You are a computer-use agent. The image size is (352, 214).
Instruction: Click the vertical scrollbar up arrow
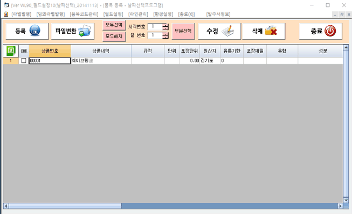346,47
